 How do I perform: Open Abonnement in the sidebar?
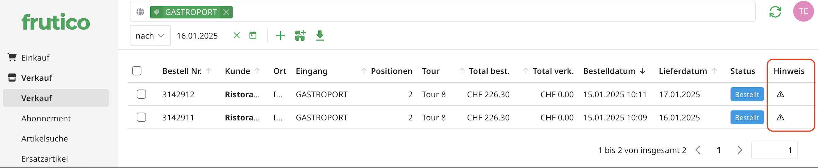pos(46,118)
